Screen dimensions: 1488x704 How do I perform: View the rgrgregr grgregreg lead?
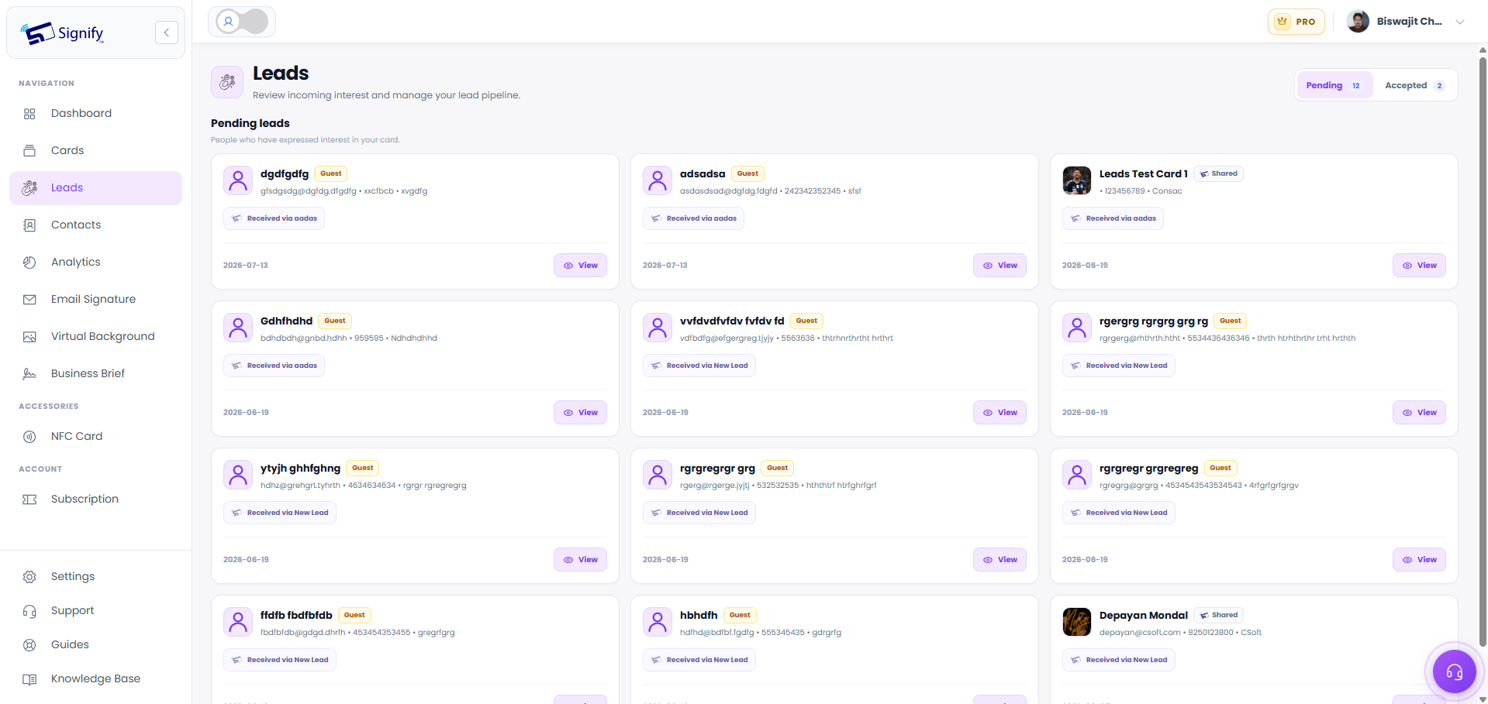click(1419, 560)
